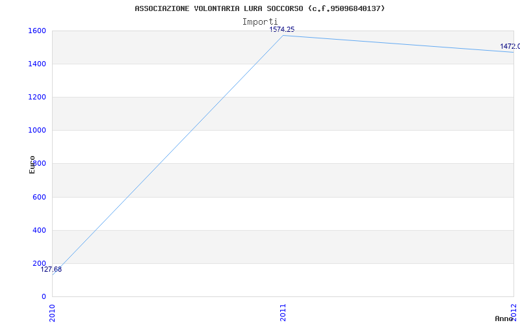This screenshot has height=325, width=520.
Task: Click the y-axis value 600
Action: [39, 197]
